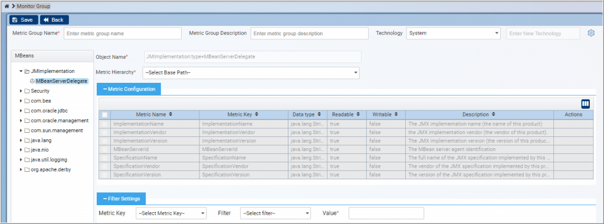Check the ImplementationName row checkbox
The image size is (604, 224).
point(105,124)
